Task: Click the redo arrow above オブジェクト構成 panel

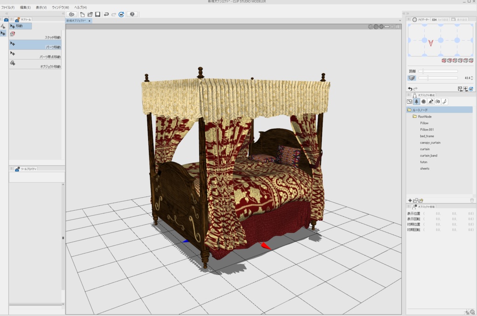Action: 416,89
